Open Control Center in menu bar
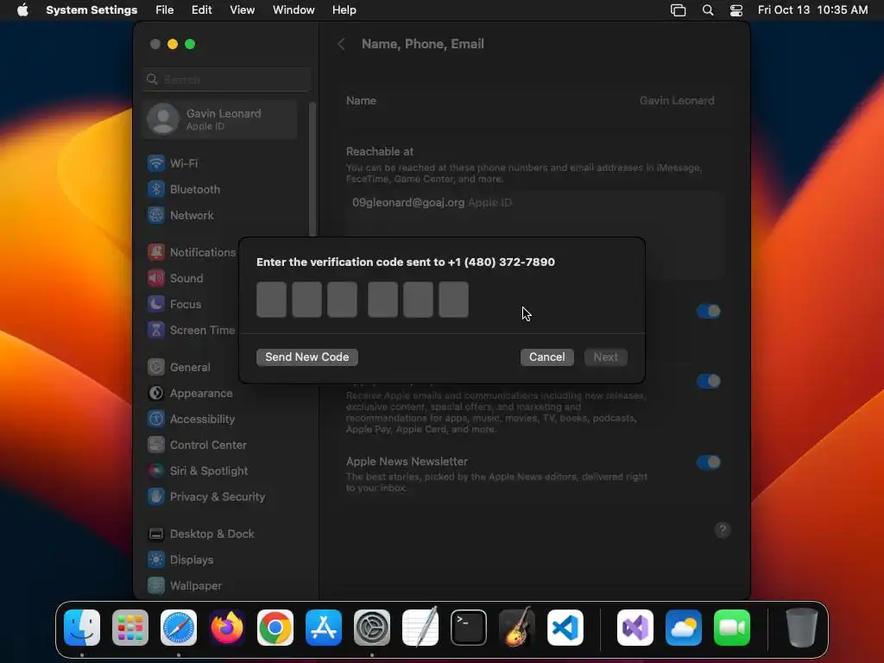Image resolution: width=884 pixels, height=663 pixels. point(736,10)
